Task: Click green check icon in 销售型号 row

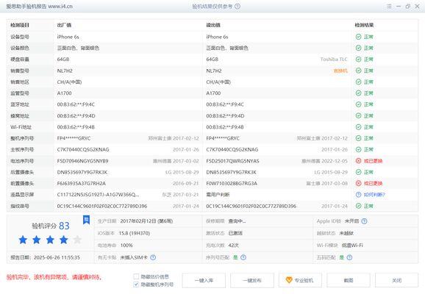Action: 358,71
